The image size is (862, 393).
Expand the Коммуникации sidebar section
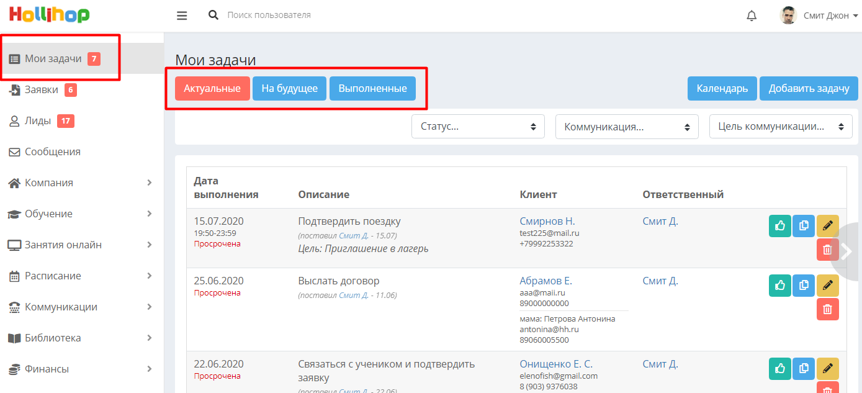[x=82, y=307]
